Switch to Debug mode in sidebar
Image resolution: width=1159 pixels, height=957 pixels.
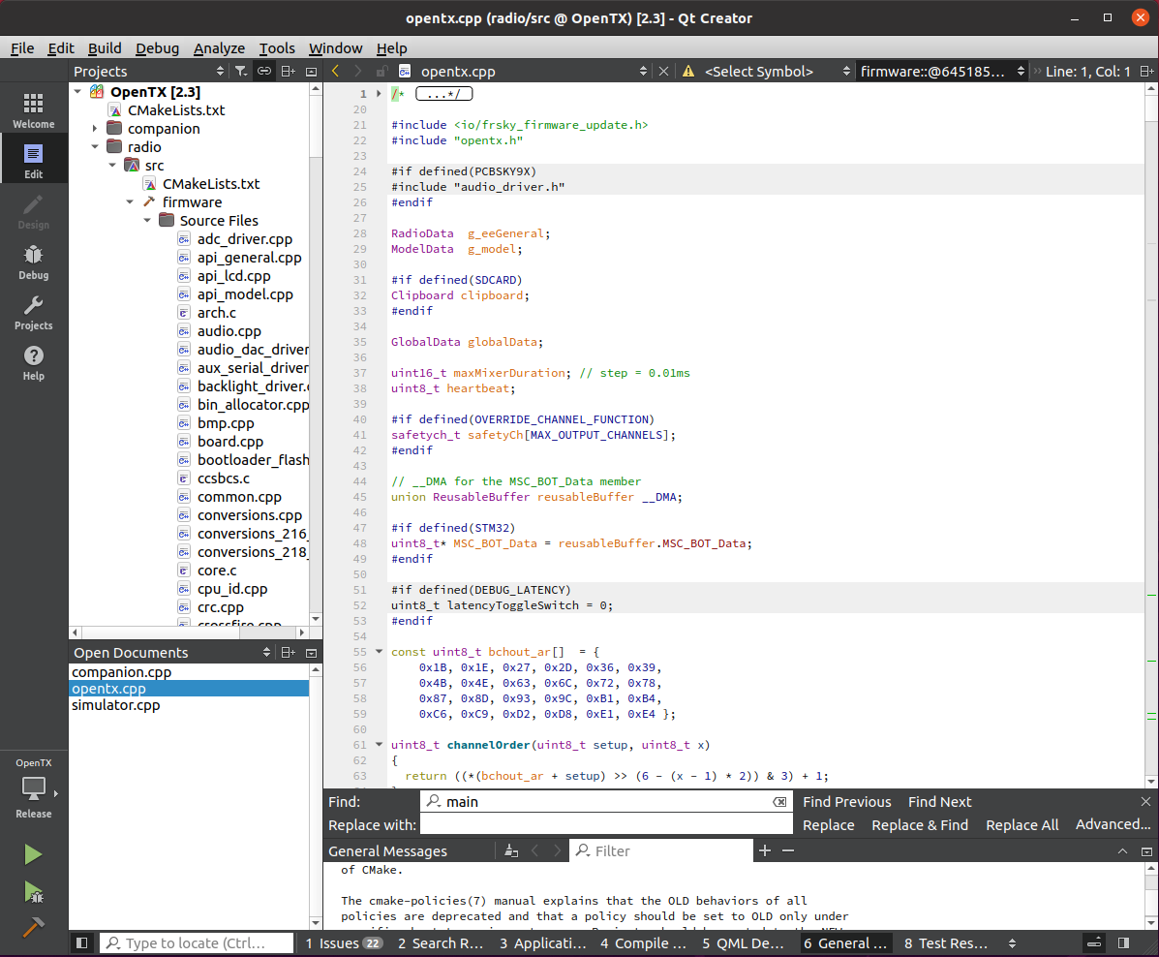pos(33,262)
